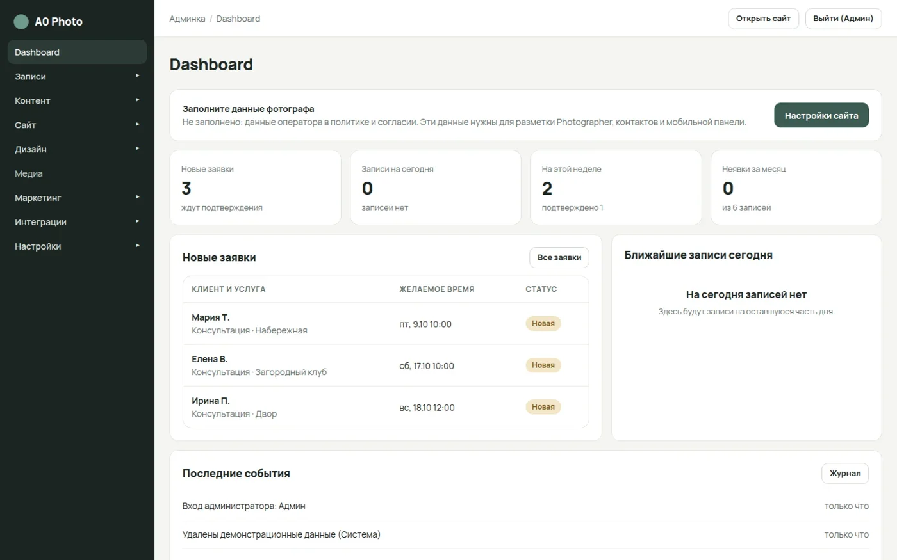Click time вс, 18.10 12:00
897x560 pixels.
(x=427, y=408)
